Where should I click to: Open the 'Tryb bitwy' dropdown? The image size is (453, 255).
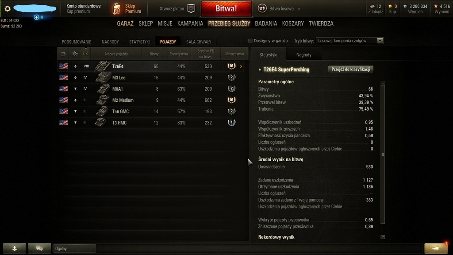point(349,41)
